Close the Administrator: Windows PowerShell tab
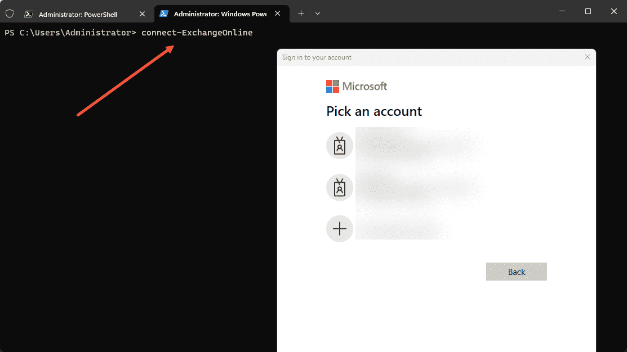The width and height of the screenshot is (627, 352). click(x=277, y=12)
